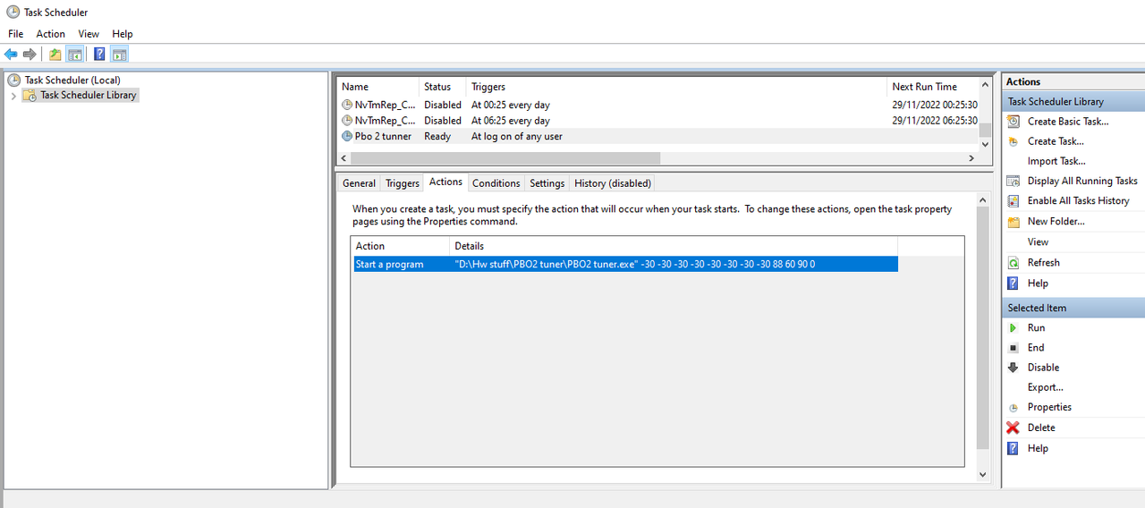Screen dimensions: 1145x508
Task: Click the green Run arrow icon
Action: 1014,328
